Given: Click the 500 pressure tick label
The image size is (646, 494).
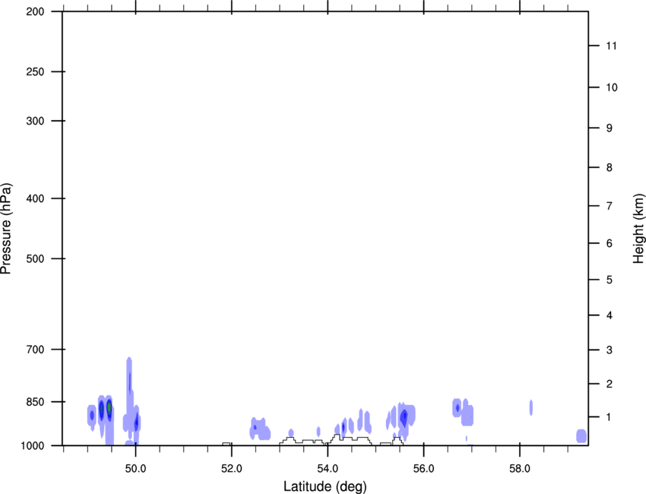Looking at the screenshot, I should click(35, 258).
